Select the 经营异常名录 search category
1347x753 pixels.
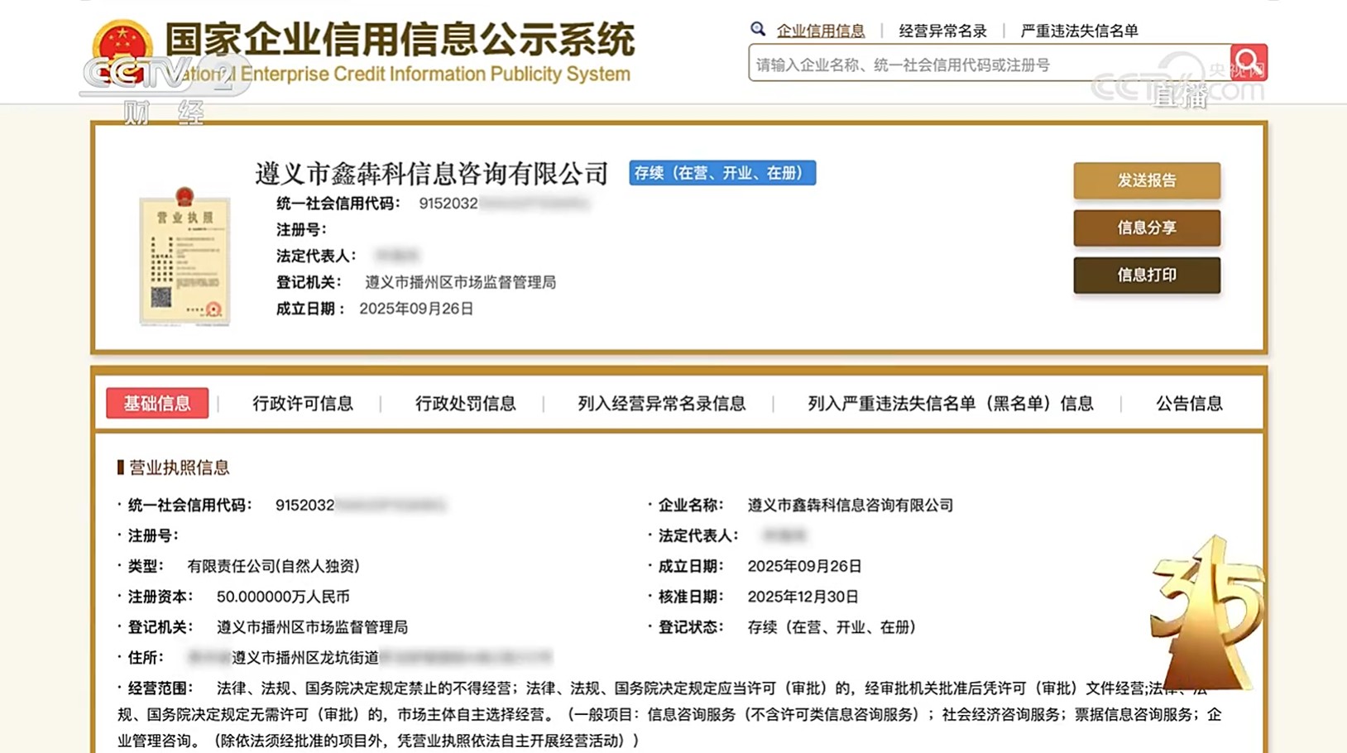pos(942,31)
